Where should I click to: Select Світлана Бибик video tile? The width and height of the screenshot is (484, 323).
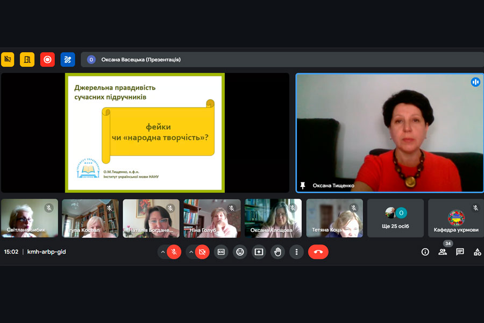click(30, 218)
